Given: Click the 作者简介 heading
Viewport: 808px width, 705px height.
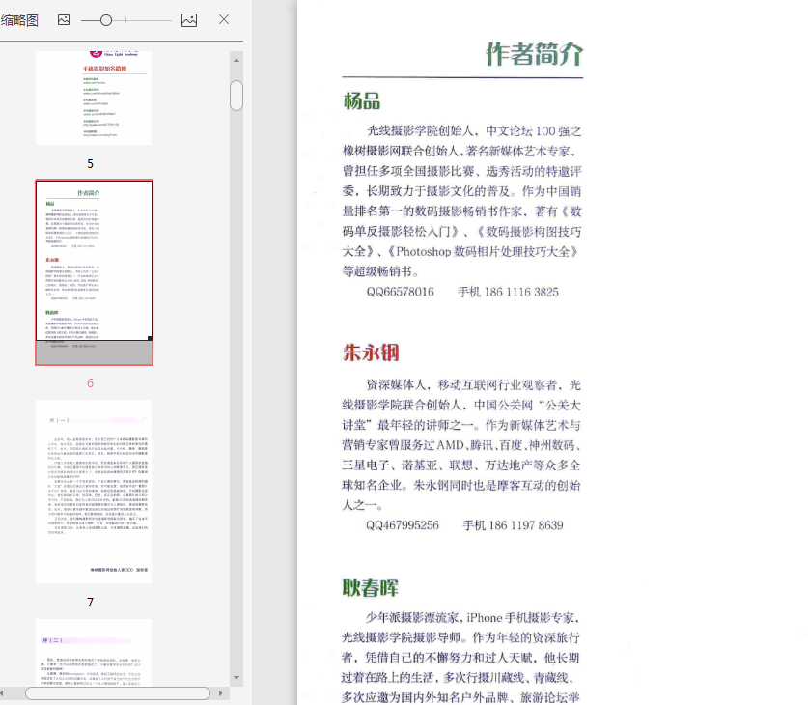Looking at the screenshot, I should pos(535,53).
